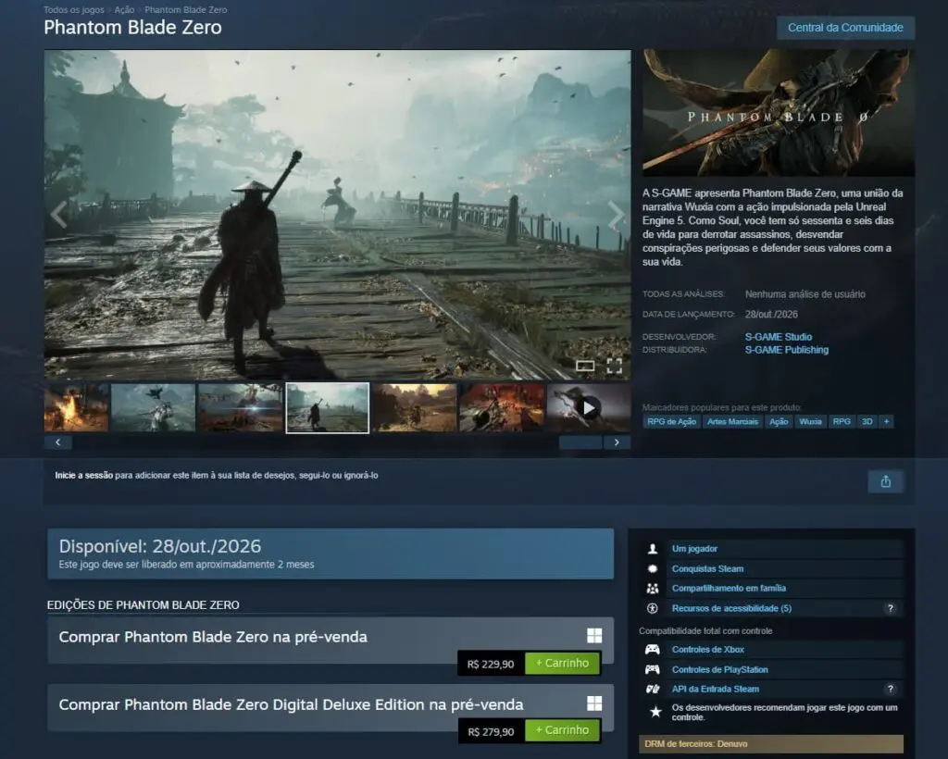Click Nenhuma análise de usuário text
The image size is (948, 759).
click(x=805, y=294)
